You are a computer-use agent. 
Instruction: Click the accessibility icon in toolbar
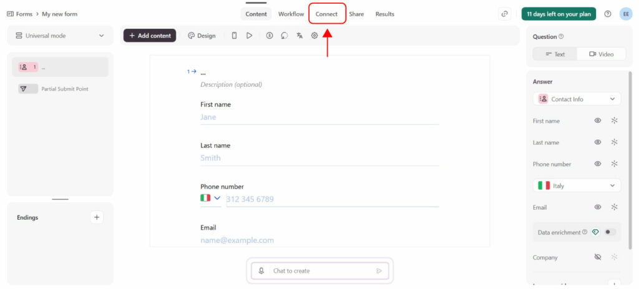[x=270, y=36]
